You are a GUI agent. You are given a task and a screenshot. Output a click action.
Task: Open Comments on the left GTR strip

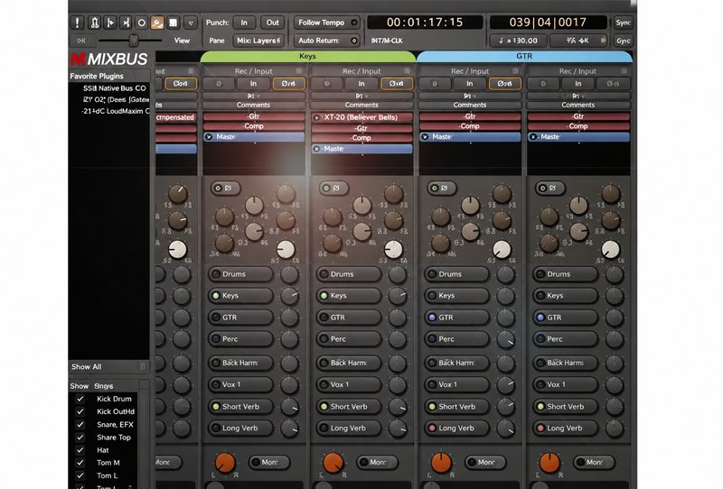point(470,105)
